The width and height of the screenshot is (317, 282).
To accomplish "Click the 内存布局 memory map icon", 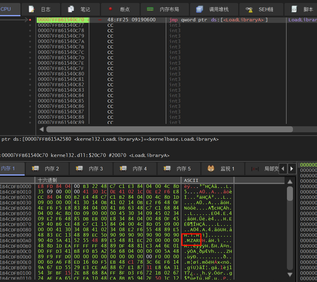I will click(x=150, y=9).
